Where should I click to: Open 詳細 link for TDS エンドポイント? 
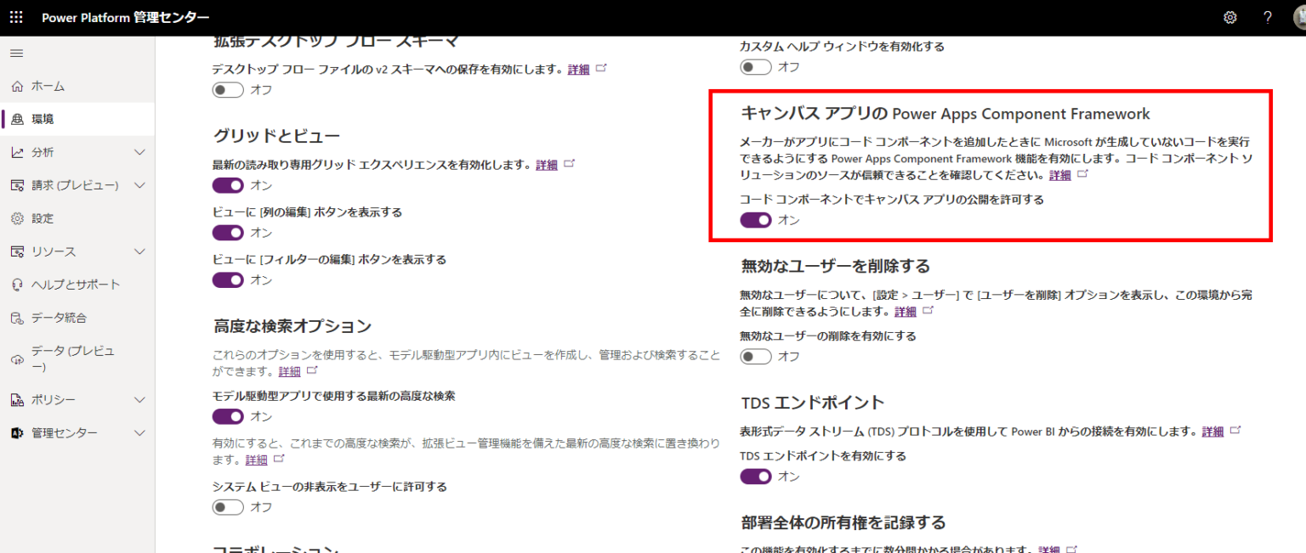1212,432
